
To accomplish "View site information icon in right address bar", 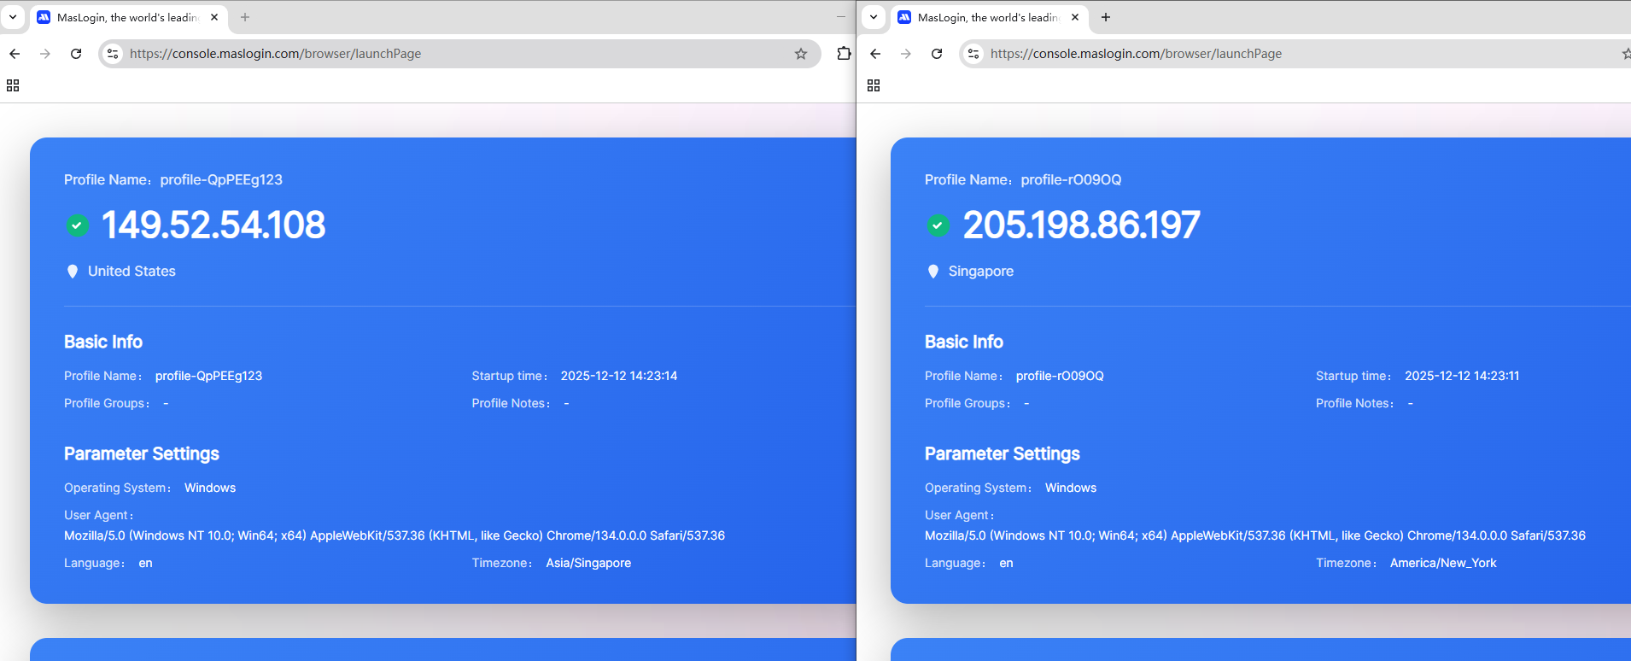I will coord(973,54).
